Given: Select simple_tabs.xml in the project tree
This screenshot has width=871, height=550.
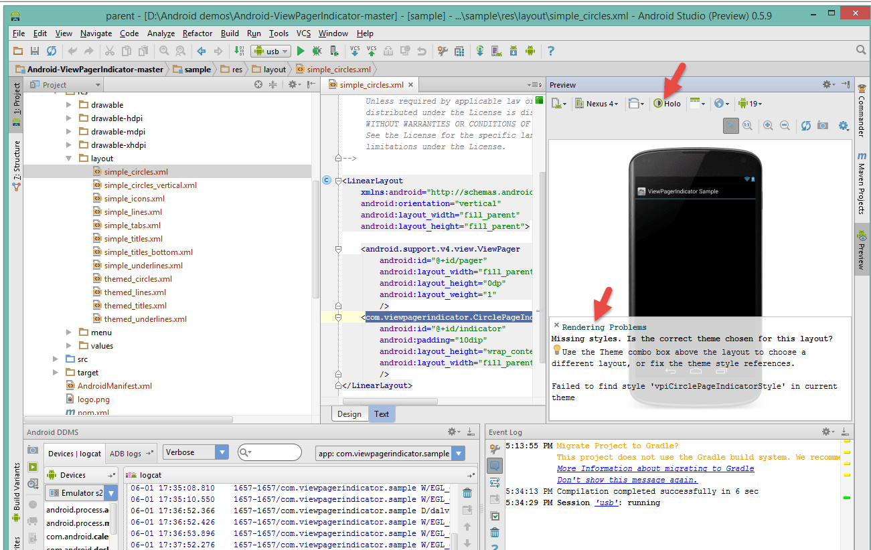Looking at the screenshot, I should 133,225.
